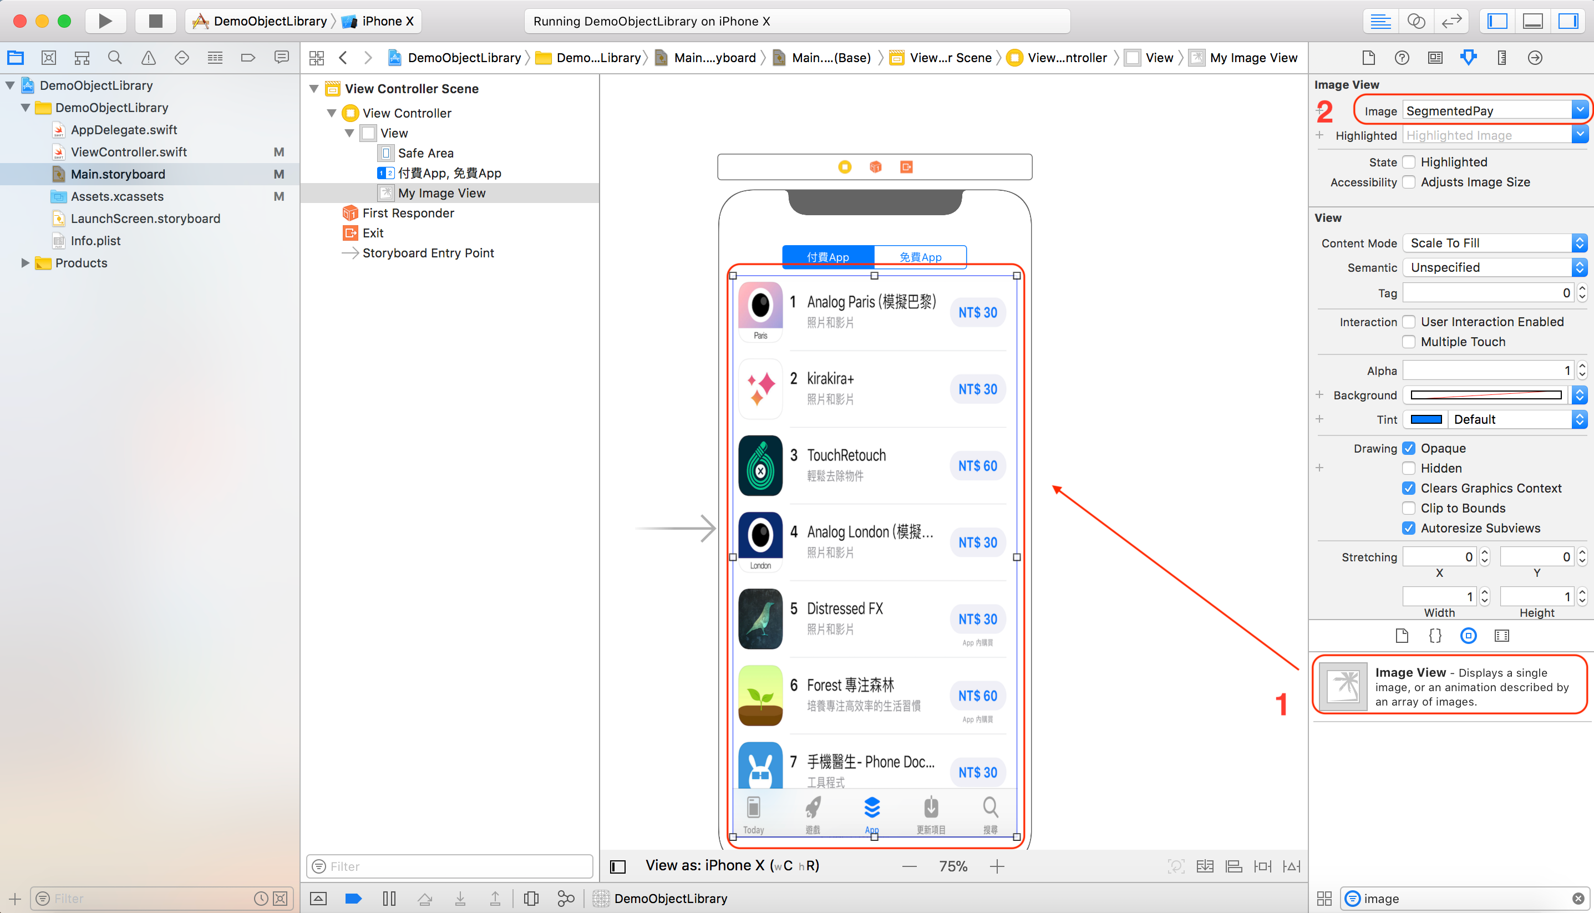Collapse the View Controller Scene tree

point(314,88)
